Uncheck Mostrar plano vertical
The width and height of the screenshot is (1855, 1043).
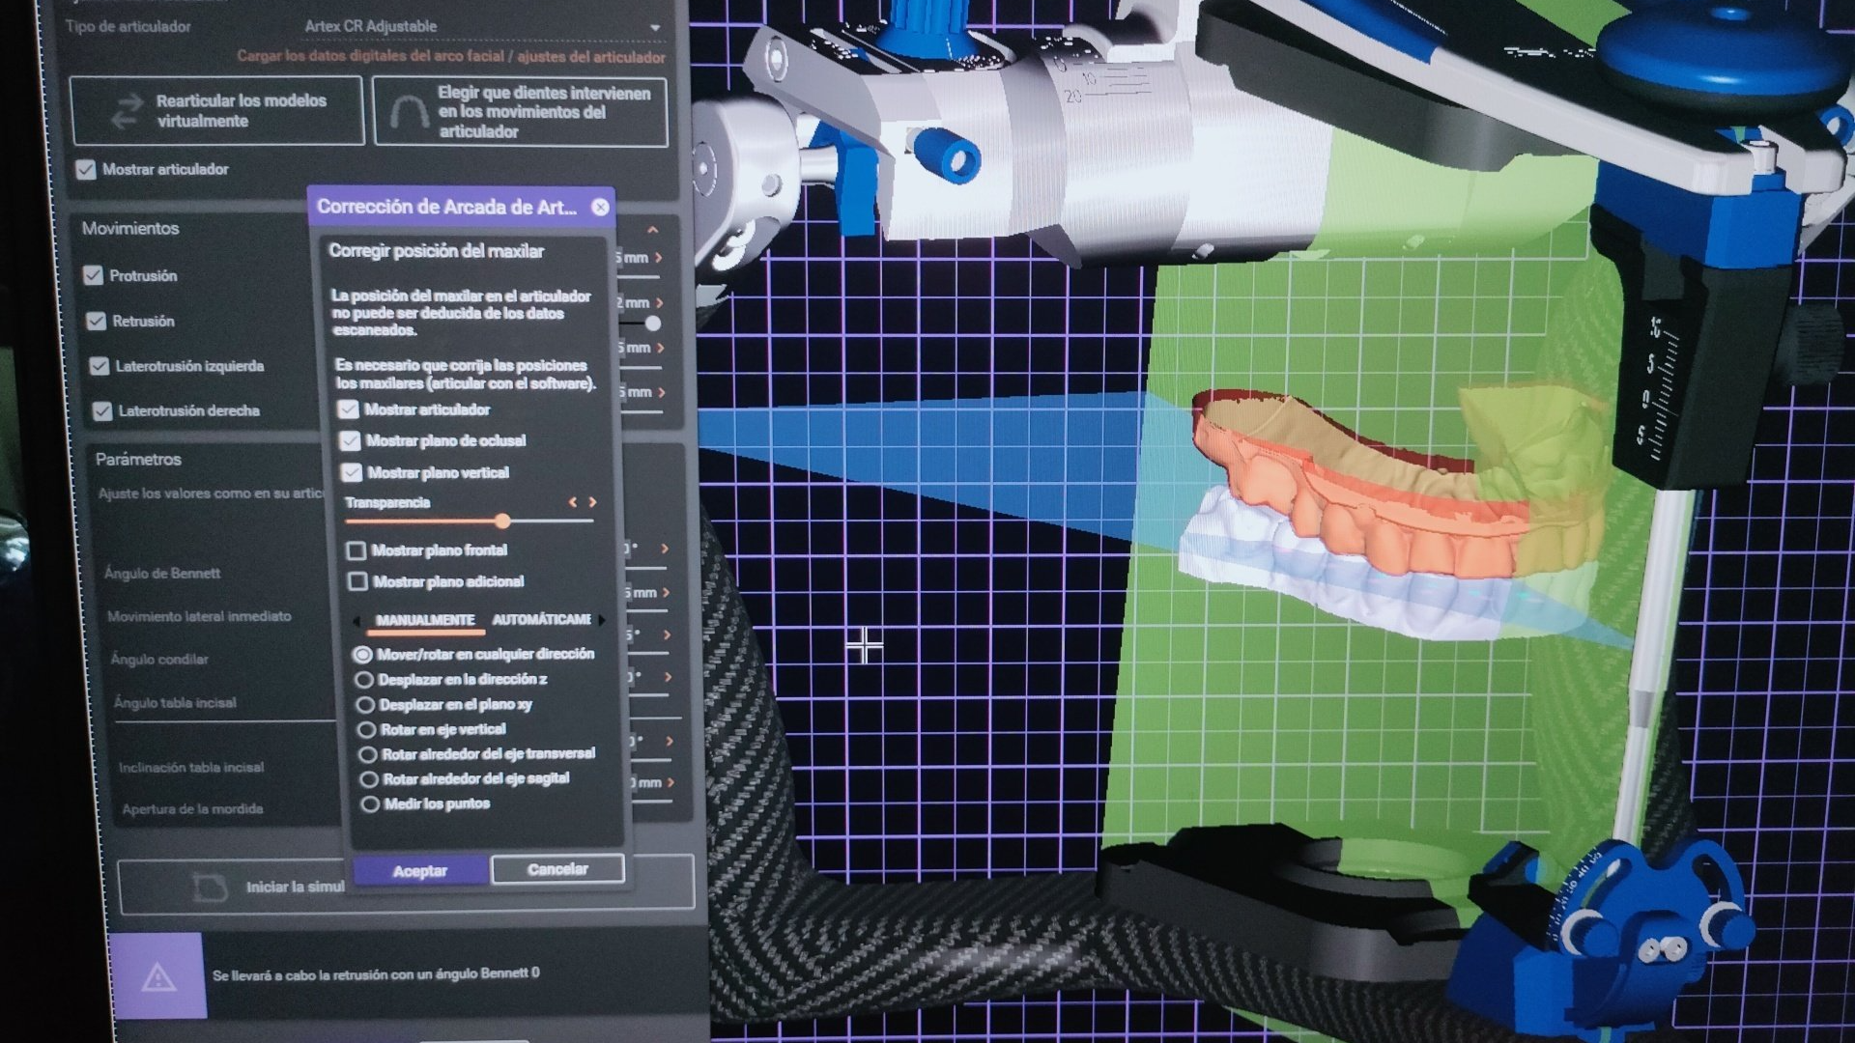point(352,472)
